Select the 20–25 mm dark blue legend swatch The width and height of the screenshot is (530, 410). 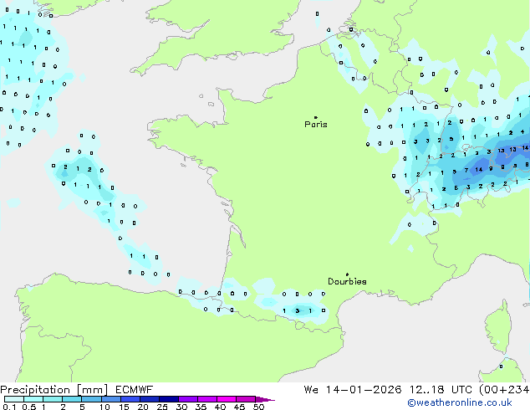click(150, 399)
